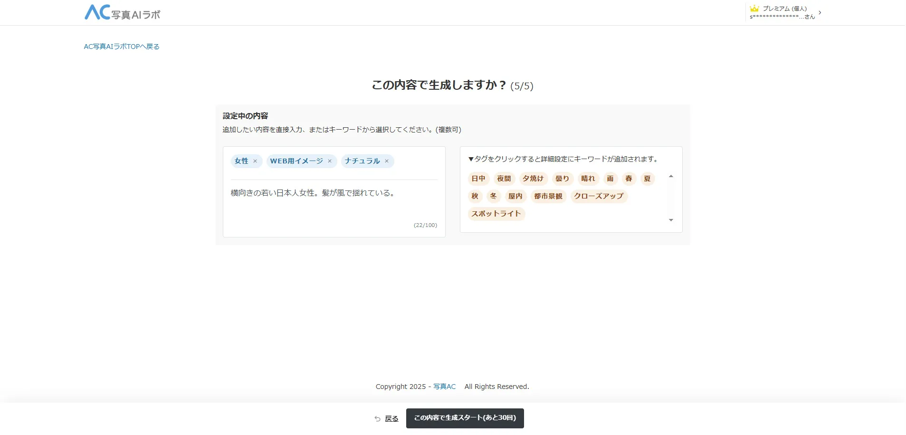Click the プレミアム (個人) account label
The width and height of the screenshot is (906, 435).
[x=785, y=9]
